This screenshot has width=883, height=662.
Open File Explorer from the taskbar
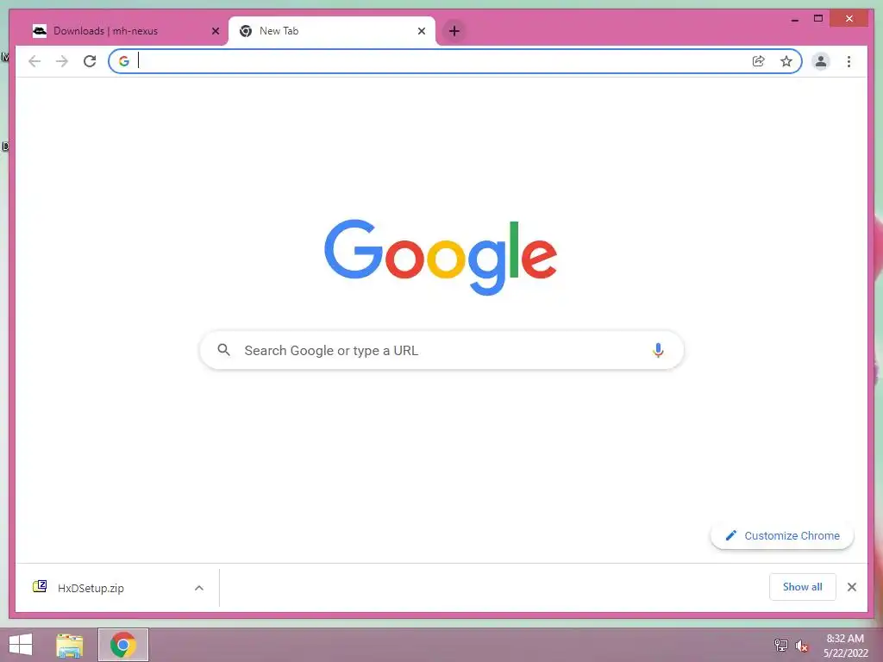pos(70,645)
